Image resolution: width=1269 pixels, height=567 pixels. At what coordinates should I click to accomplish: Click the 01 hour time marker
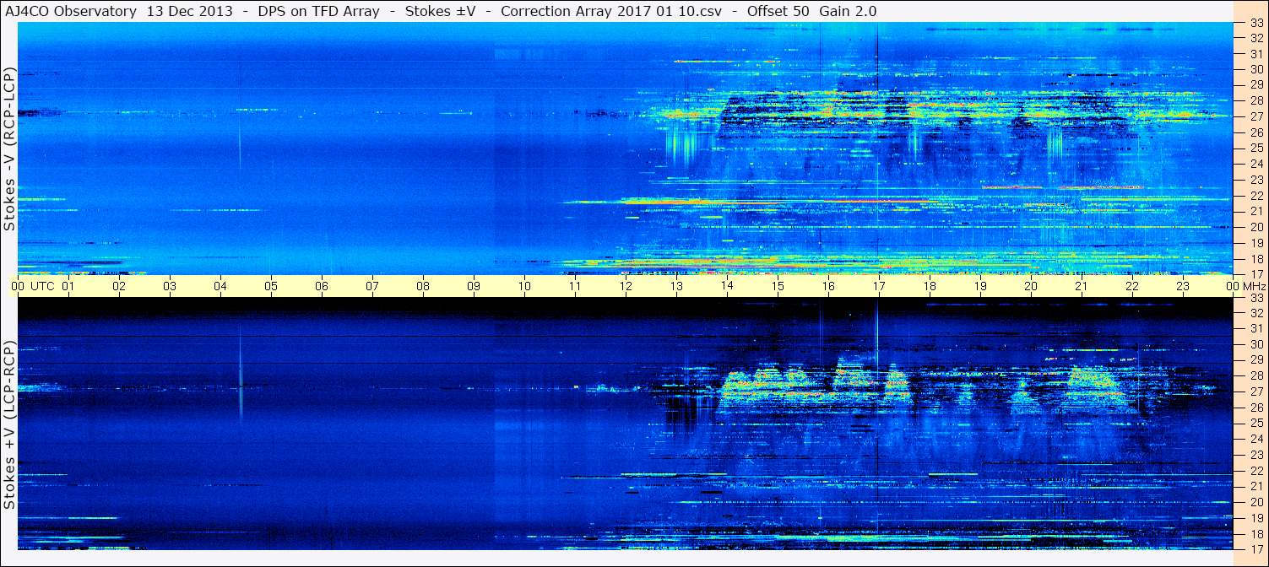coord(68,286)
